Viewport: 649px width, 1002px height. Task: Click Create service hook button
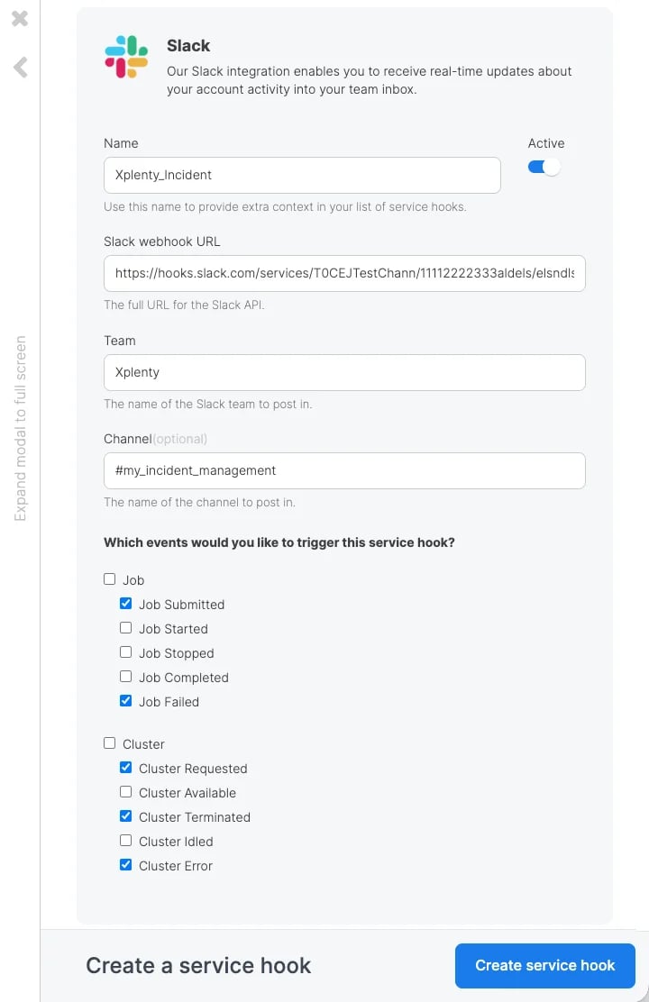[544, 966]
